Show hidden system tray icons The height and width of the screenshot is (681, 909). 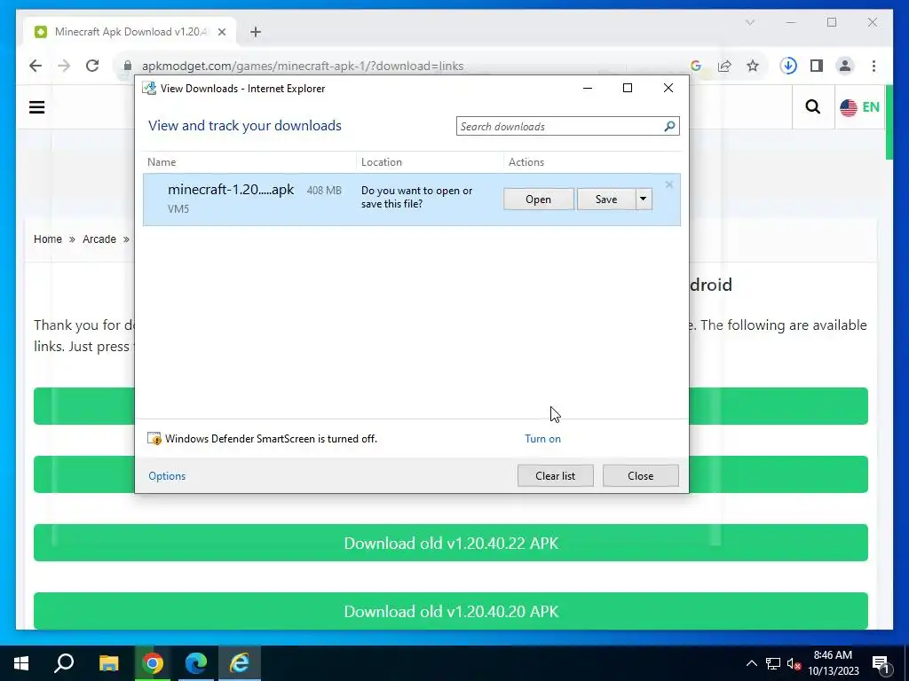[751, 663]
